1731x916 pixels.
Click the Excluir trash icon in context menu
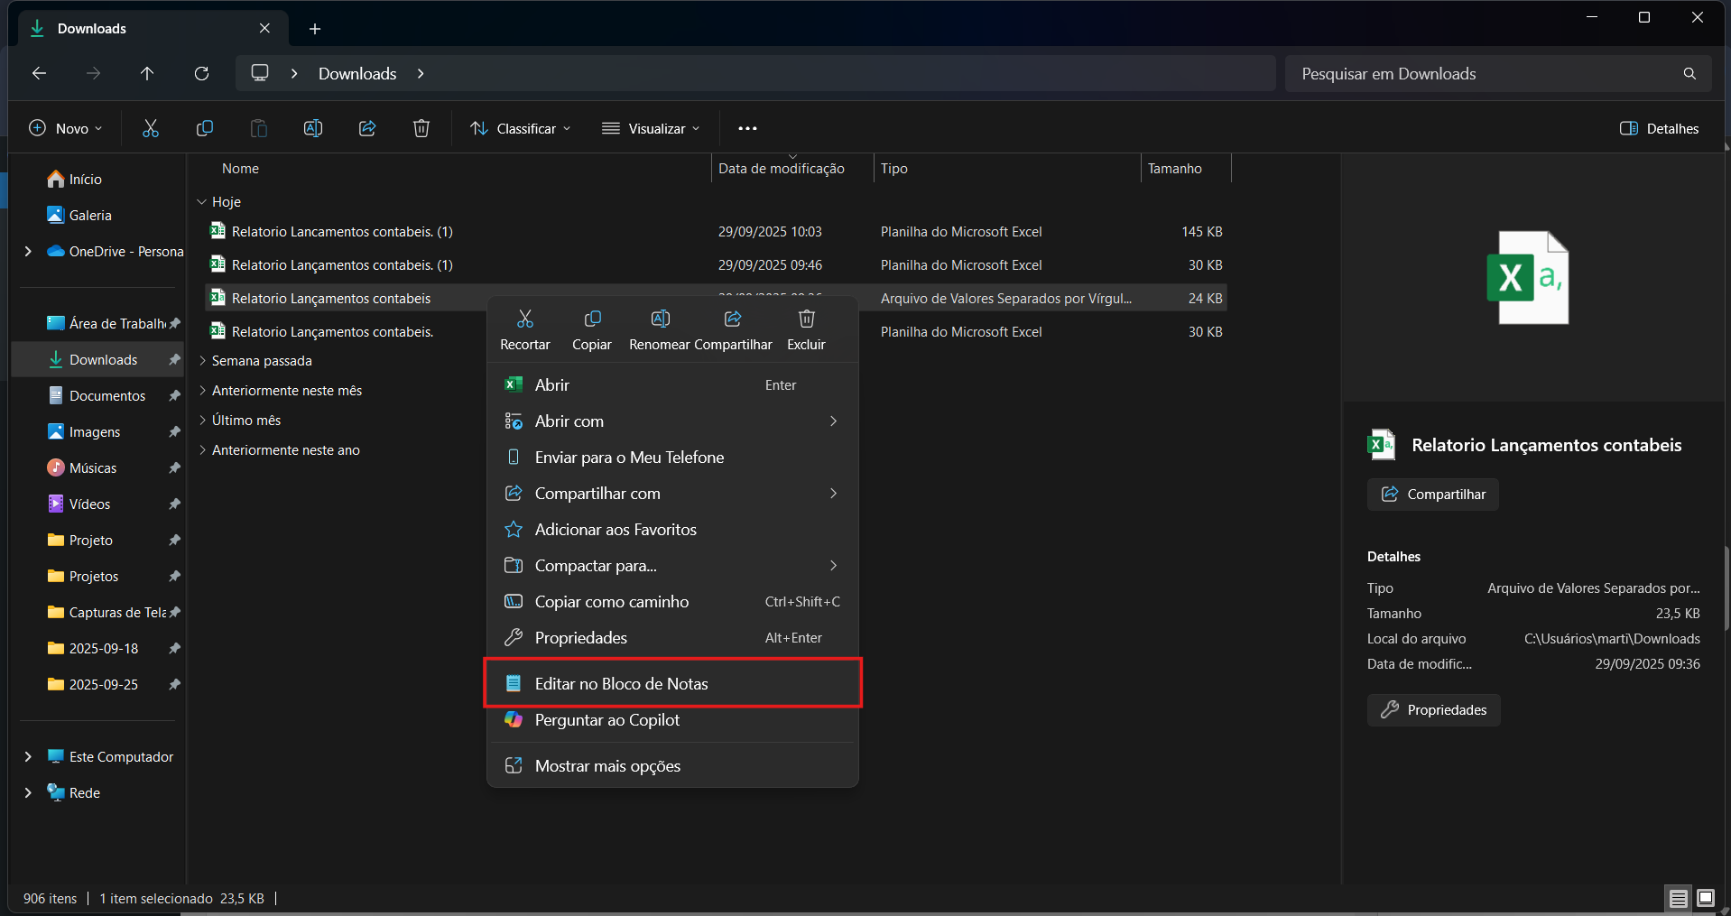pyautogui.click(x=806, y=319)
